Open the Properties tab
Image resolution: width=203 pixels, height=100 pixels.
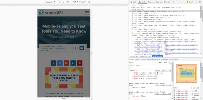[x=164, y=59]
